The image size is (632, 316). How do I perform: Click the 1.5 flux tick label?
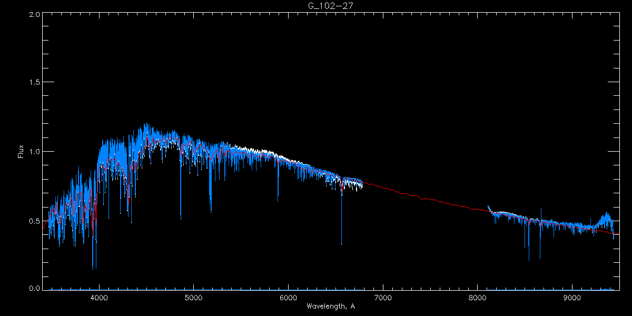34,82
